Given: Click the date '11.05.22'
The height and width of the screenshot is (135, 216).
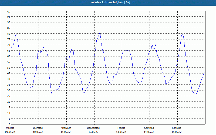Looking at the screenshot, I should 66,132.
